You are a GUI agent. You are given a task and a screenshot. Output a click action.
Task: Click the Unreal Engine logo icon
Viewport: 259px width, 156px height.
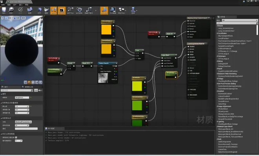pyautogui.click(x=2, y=2)
